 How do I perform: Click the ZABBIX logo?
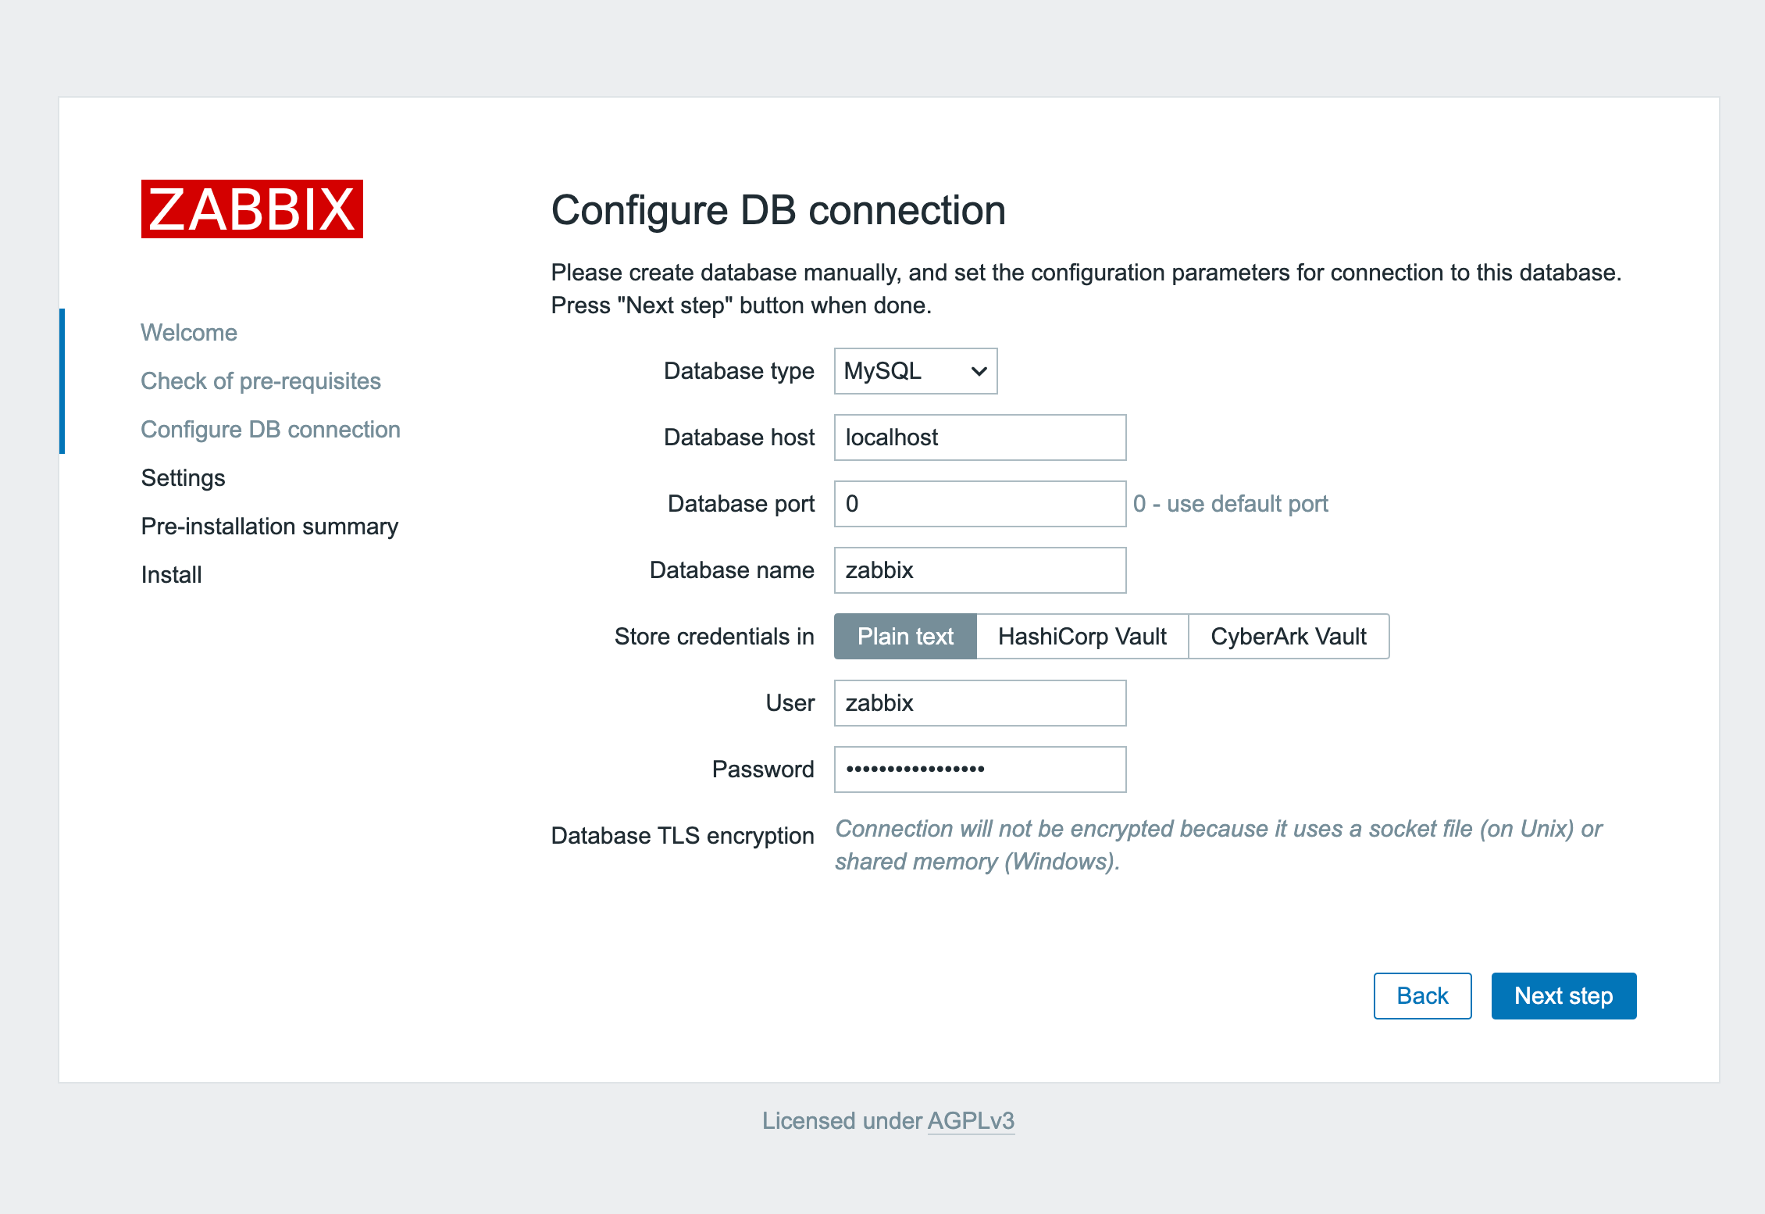251,209
